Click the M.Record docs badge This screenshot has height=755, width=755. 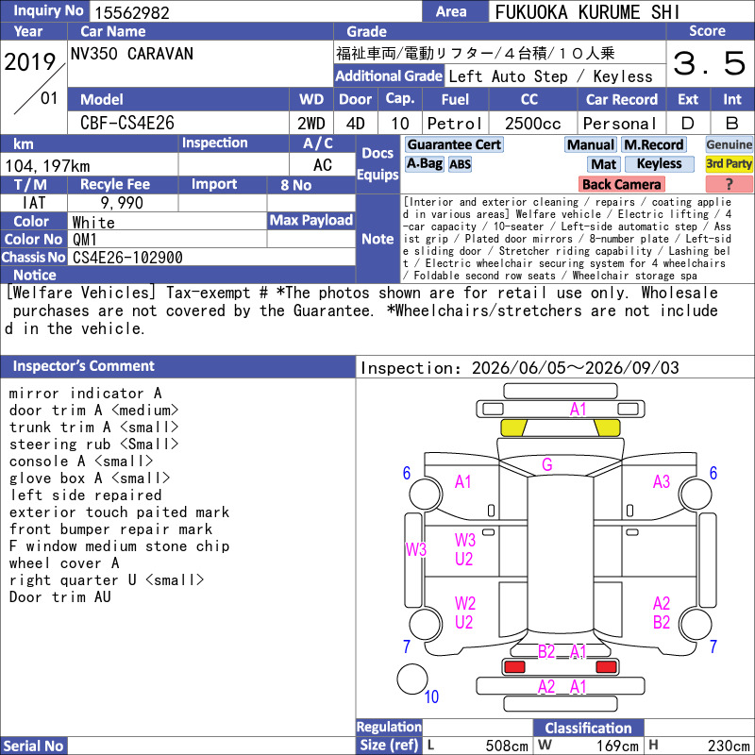(653, 144)
